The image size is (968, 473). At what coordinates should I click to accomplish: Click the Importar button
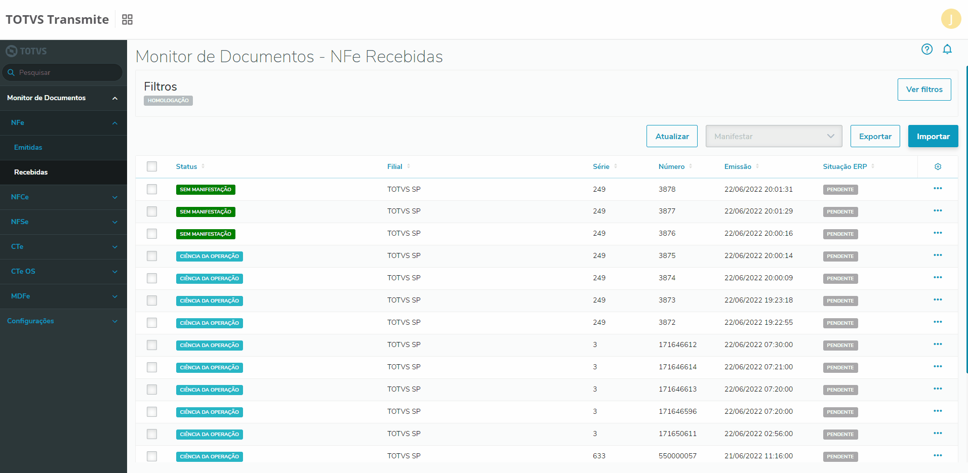coord(933,136)
